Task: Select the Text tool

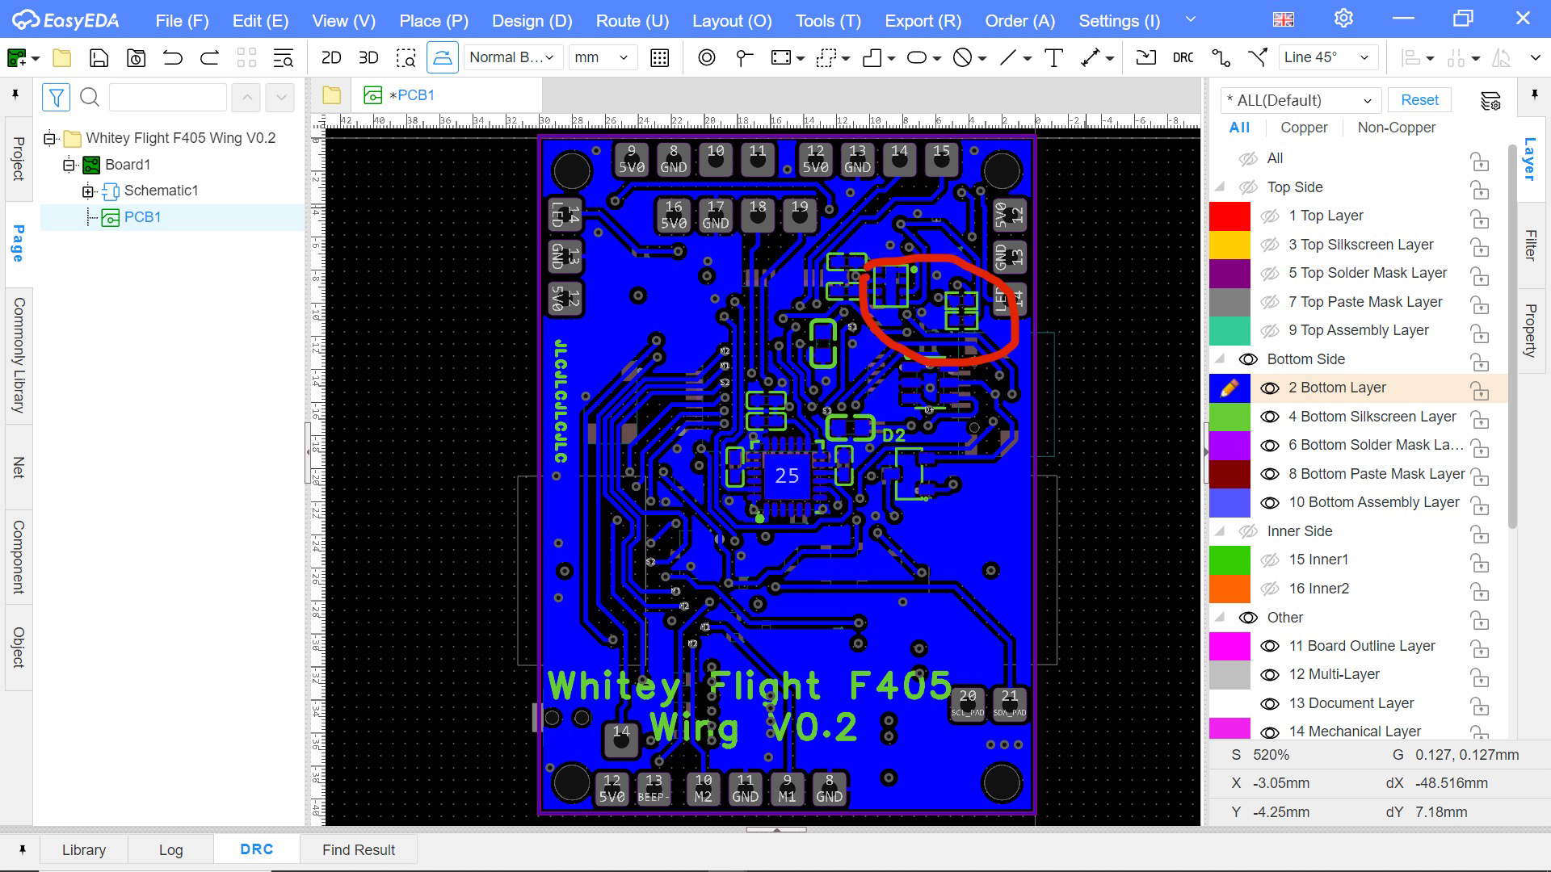Action: (x=1053, y=58)
